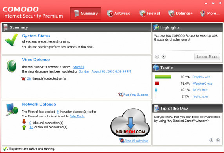Open firefox.exe traffic entry
Image resolution: width=224 pixels, height=153 pixels.
[200, 96]
